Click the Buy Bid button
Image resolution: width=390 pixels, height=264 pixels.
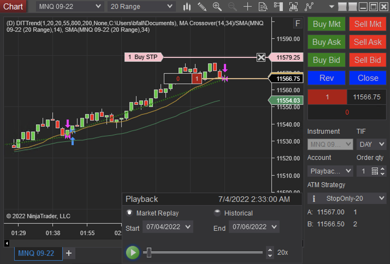pos(327,60)
